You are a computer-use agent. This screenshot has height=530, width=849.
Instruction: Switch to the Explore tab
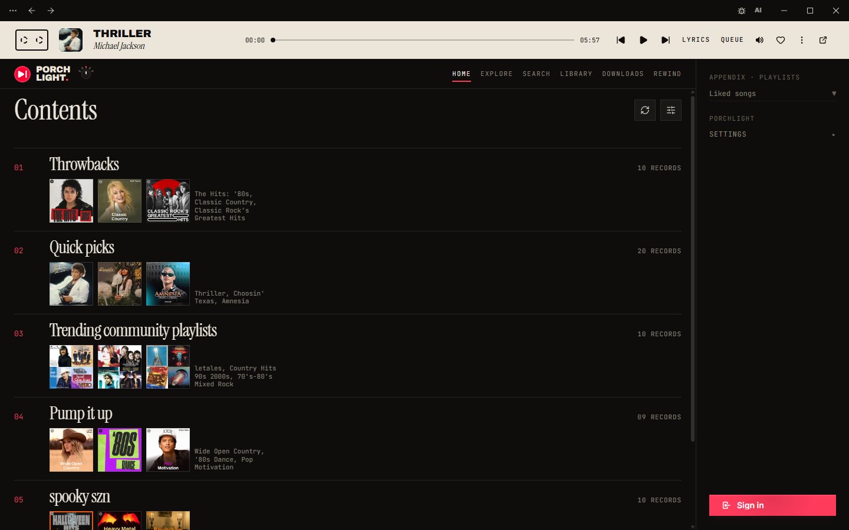496,74
